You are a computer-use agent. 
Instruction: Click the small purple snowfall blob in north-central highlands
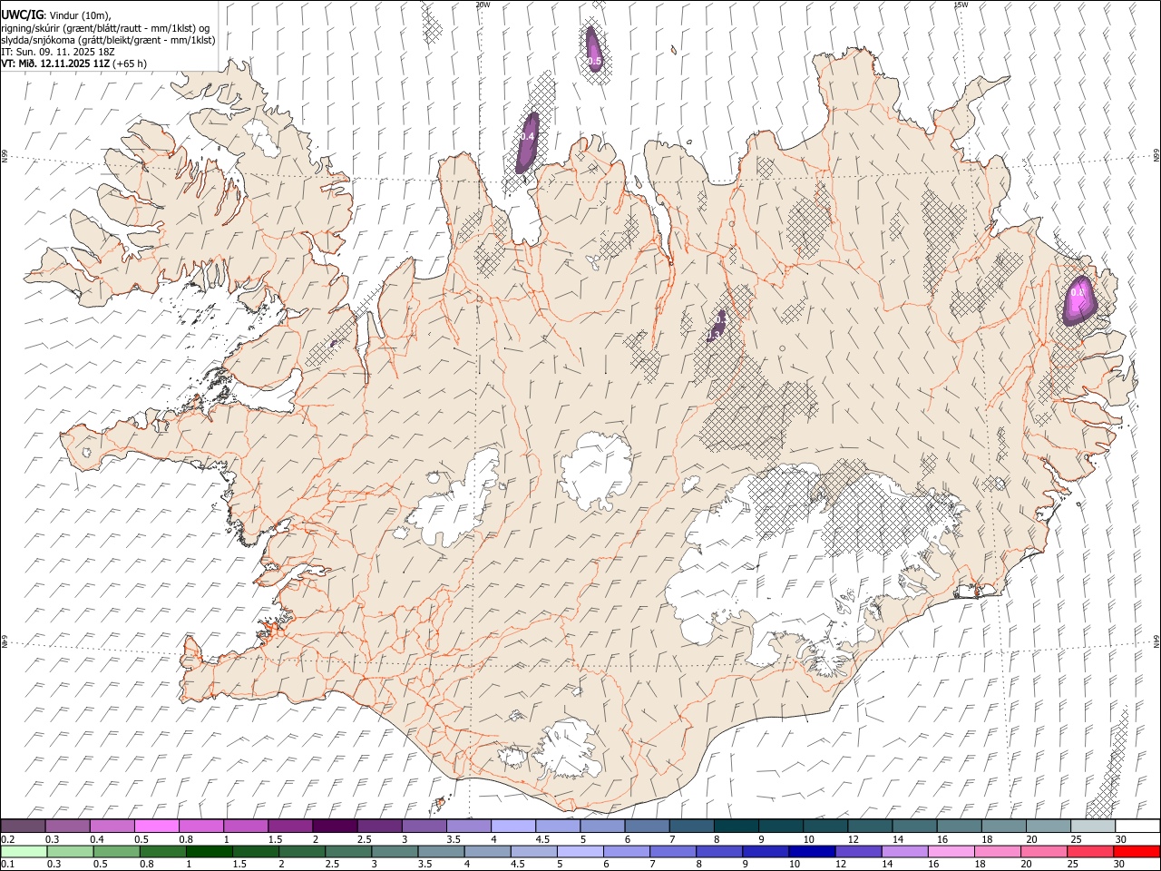click(x=717, y=327)
